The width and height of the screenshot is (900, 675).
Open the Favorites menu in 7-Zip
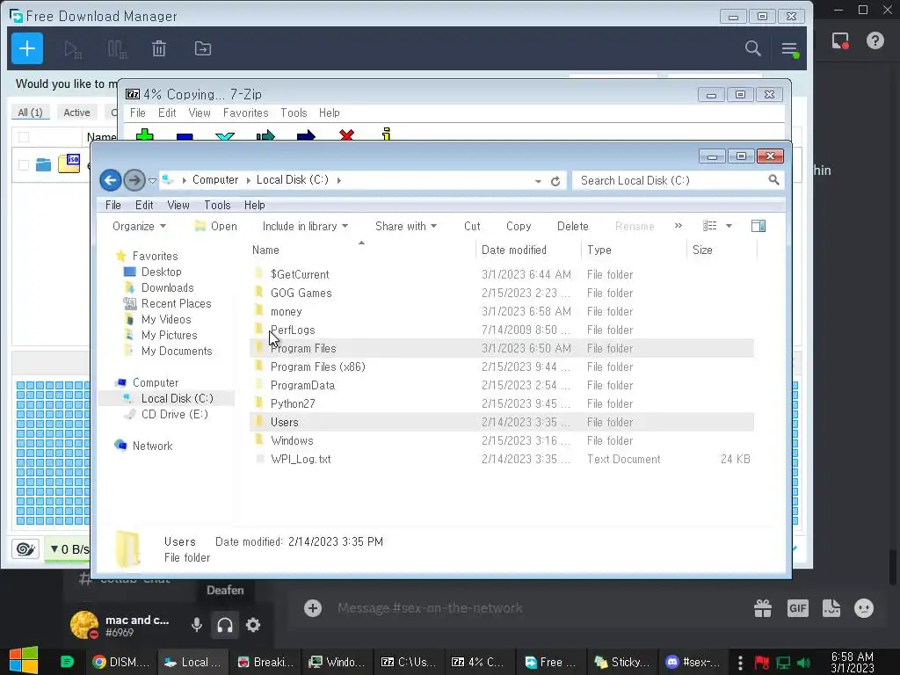[246, 113]
